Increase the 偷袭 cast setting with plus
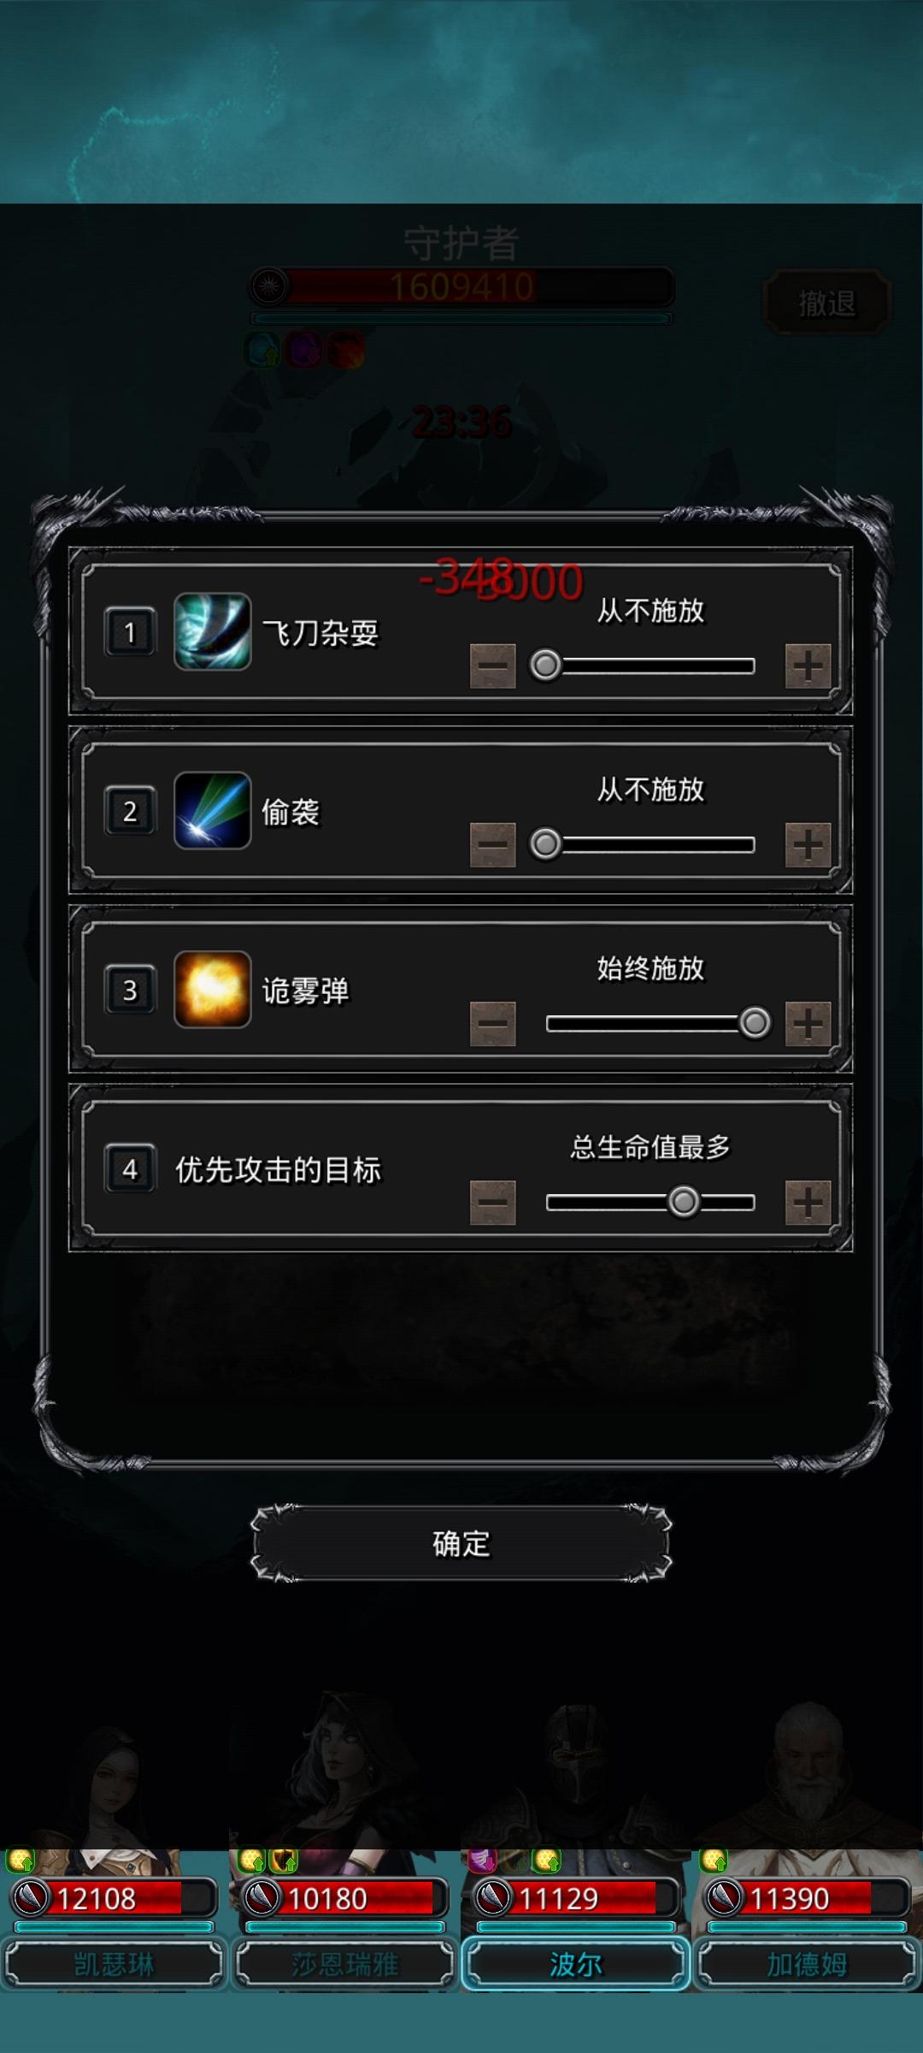Image resolution: width=923 pixels, height=2053 pixels. pos(808,844)
